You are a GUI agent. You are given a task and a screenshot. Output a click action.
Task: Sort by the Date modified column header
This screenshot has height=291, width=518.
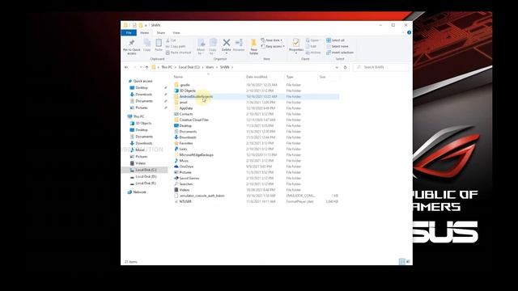point(257,77)
